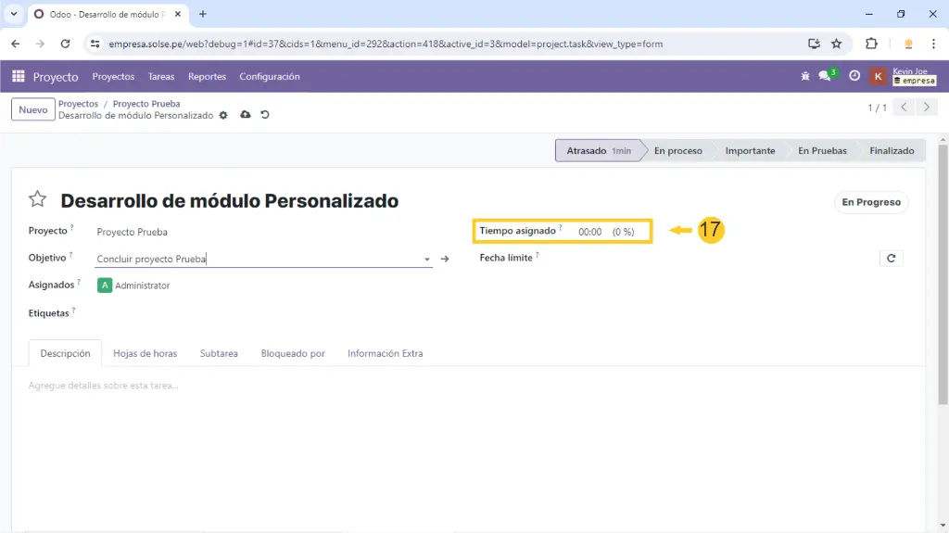Click the Tiempo asignado hours field

tap(590, 232)
